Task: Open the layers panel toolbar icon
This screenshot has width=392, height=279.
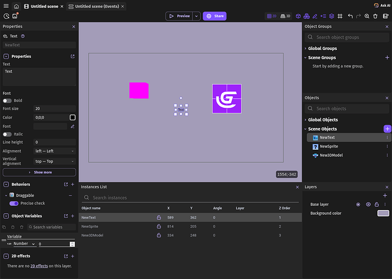Action: 331,16
